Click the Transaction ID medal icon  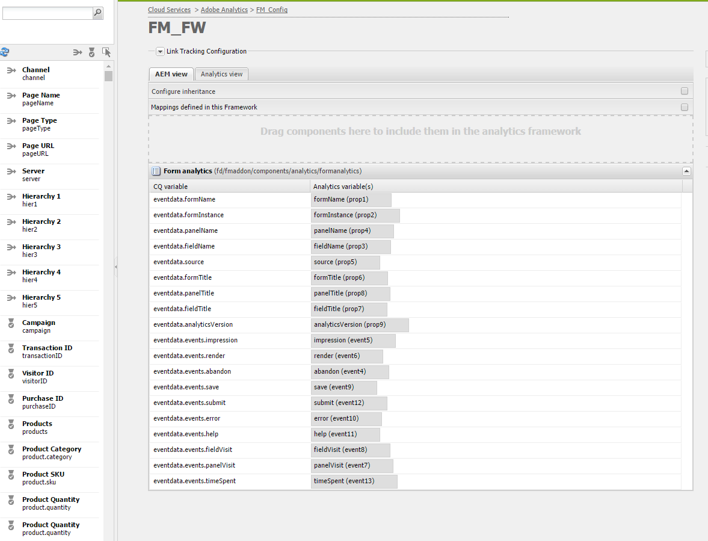point(11,348)
